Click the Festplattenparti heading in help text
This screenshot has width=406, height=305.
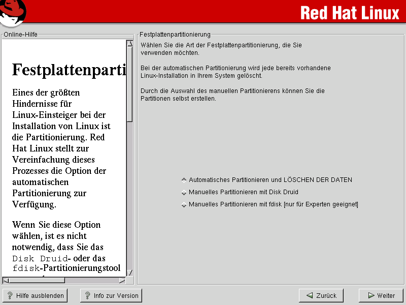pos(69,70)
